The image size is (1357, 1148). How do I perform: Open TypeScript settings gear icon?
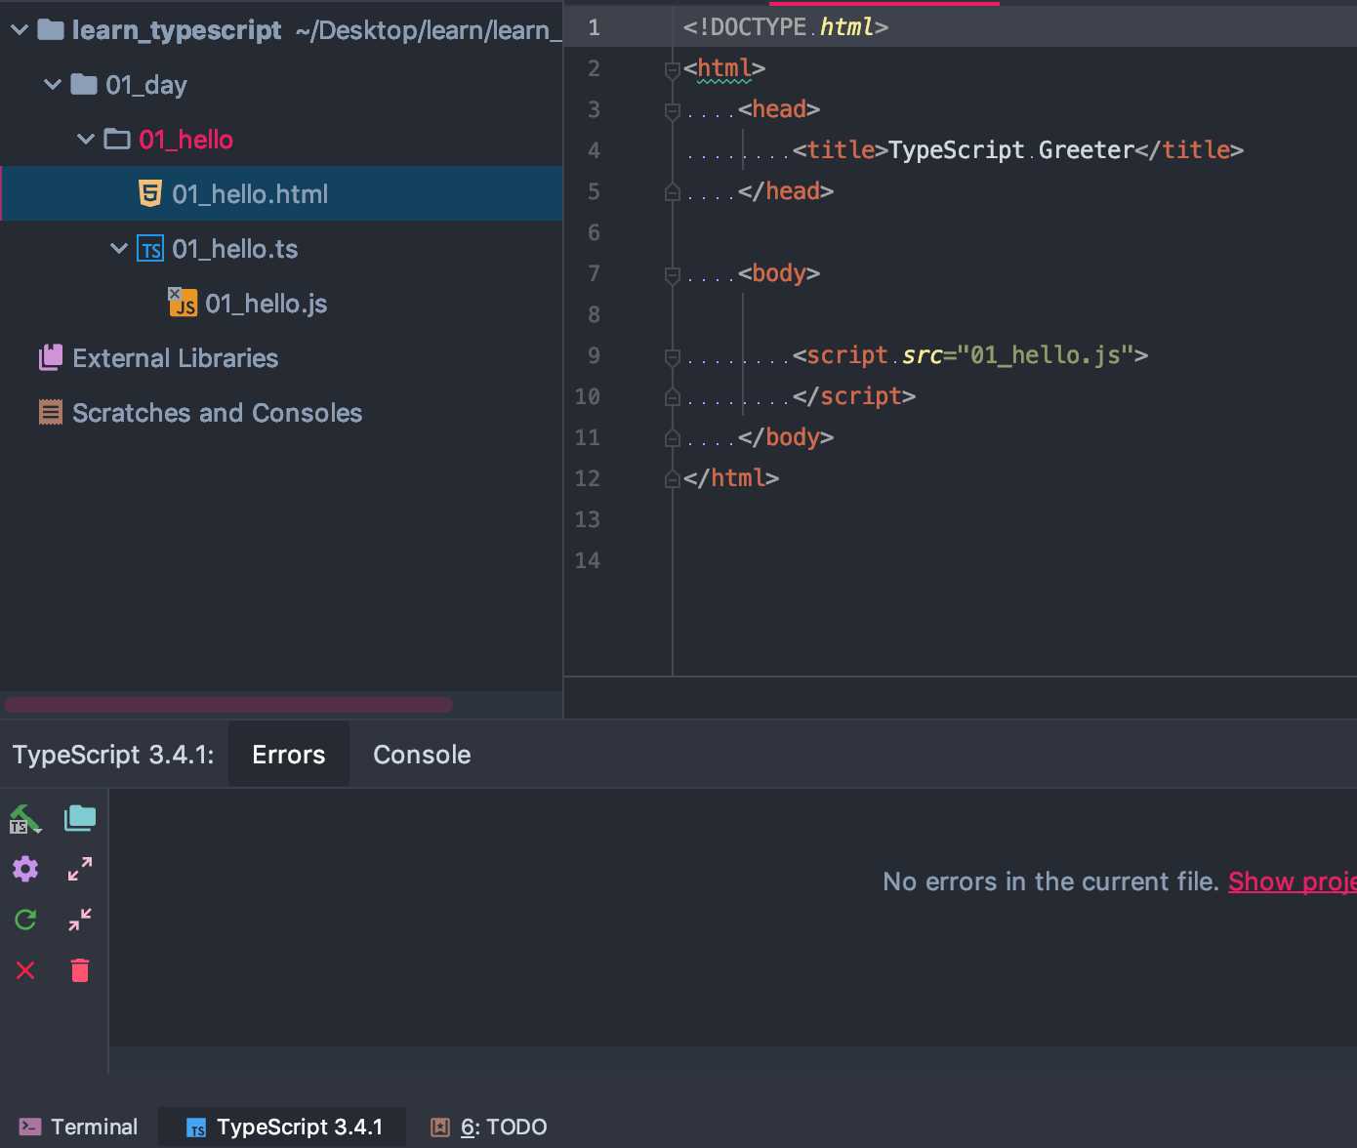coord(25,869)
